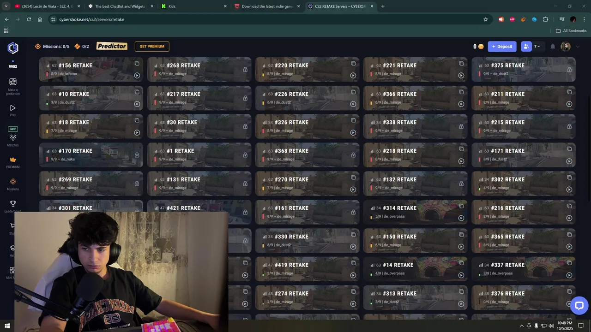Bookmark this page with star icon
Screen dimensions: 591x332
click(x=486, y=19)
